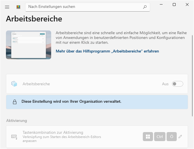
Task: Minimize the settings window
Action: (x=161, y=5)
